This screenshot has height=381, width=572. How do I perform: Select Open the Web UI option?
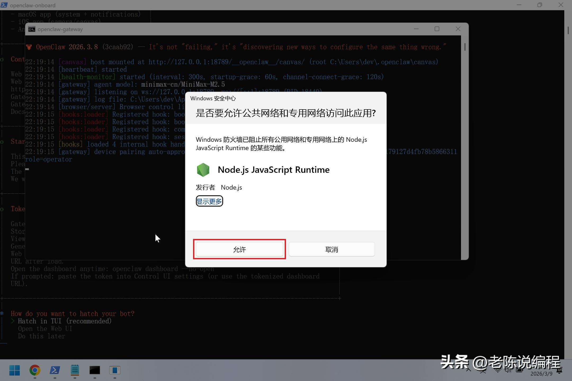pyautogui.click(x=45, y=329)
